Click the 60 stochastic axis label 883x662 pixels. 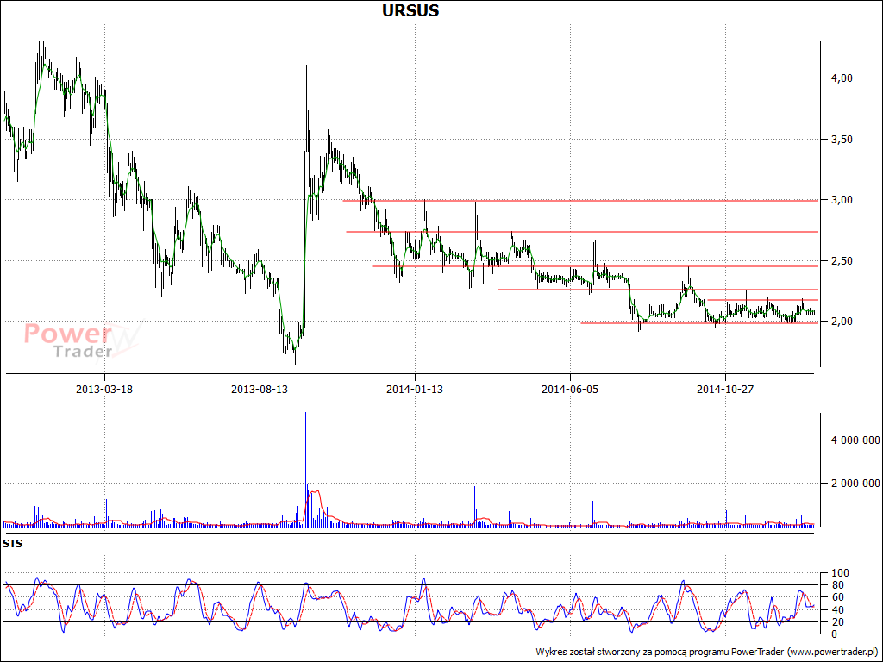pos(836,597)
